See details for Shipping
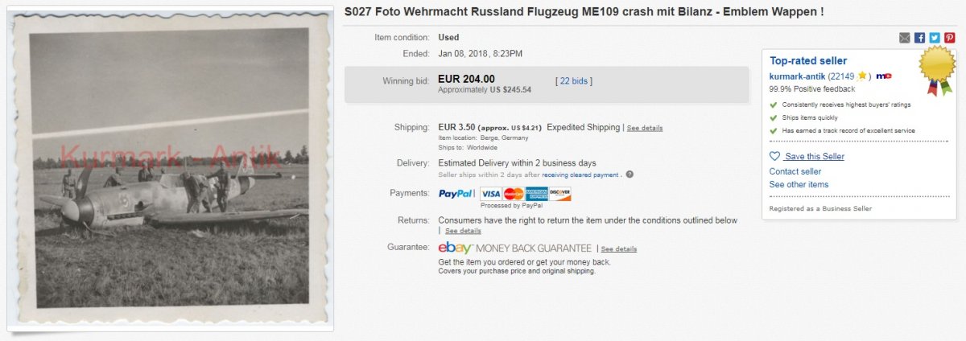 click(645, 128)
